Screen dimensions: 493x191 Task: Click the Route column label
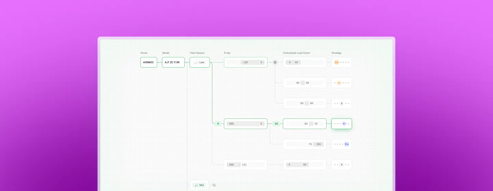(144, 53)
